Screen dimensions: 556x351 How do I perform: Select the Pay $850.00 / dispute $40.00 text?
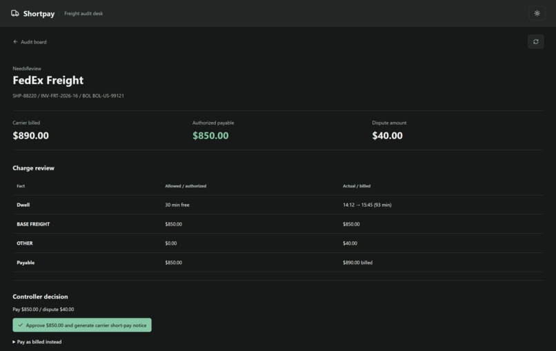click(43, 310)
